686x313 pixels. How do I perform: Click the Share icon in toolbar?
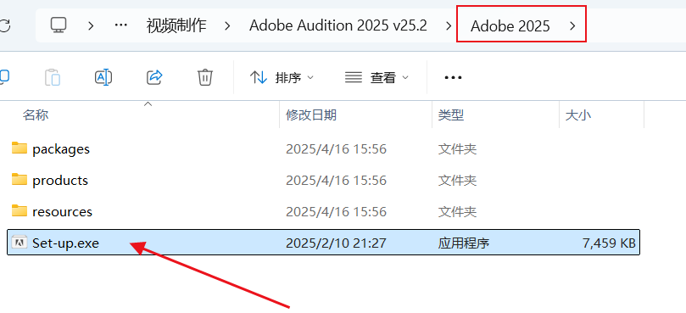click(154, 77)
